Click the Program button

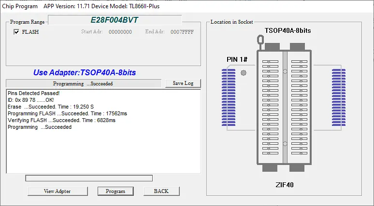115,191
